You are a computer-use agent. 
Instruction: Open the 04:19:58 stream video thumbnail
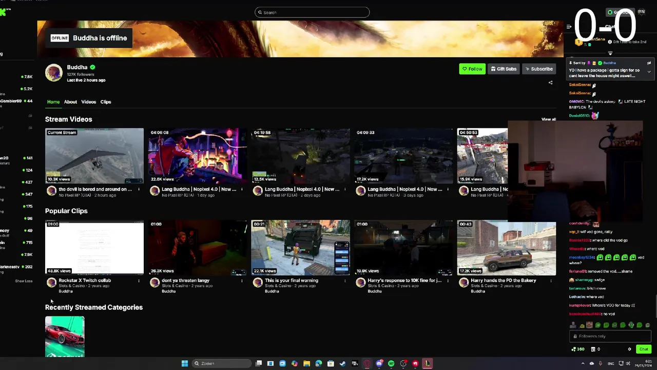301,156
